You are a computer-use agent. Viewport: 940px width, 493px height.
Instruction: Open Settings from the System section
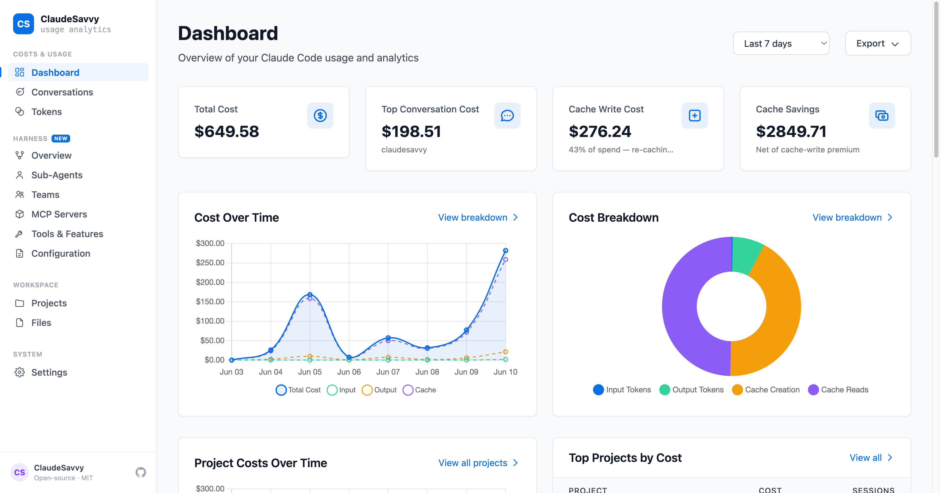point(78,372)
